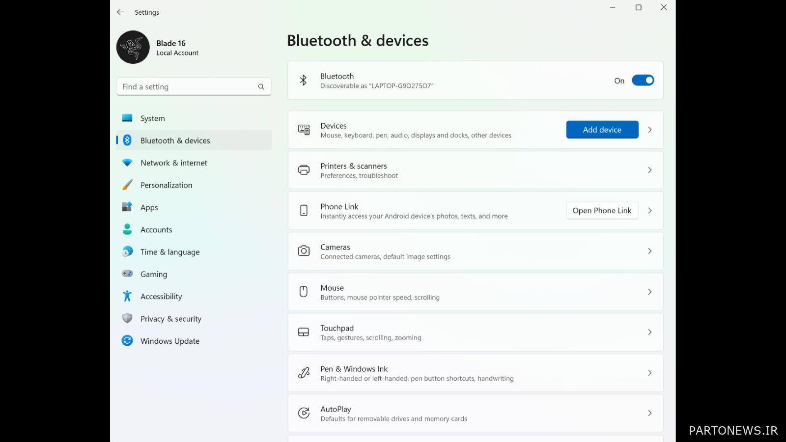Click the Accounts person icon
The width and height of the screenshot is (786, 442).
[127, 229]
